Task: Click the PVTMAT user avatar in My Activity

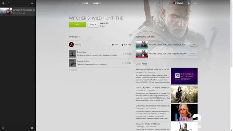Action: point(71,44)
